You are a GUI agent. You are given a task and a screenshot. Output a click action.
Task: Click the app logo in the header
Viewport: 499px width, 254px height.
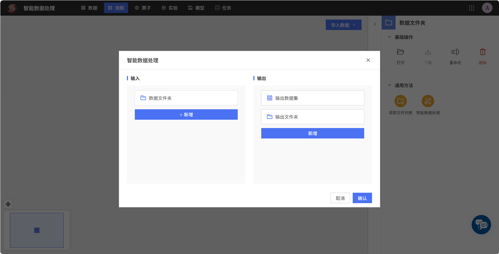[12, 8]
